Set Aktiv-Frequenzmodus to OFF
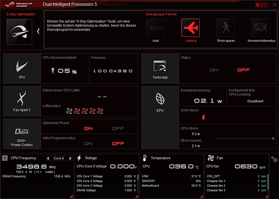The image size is (279, 199). tap(118, 144)
